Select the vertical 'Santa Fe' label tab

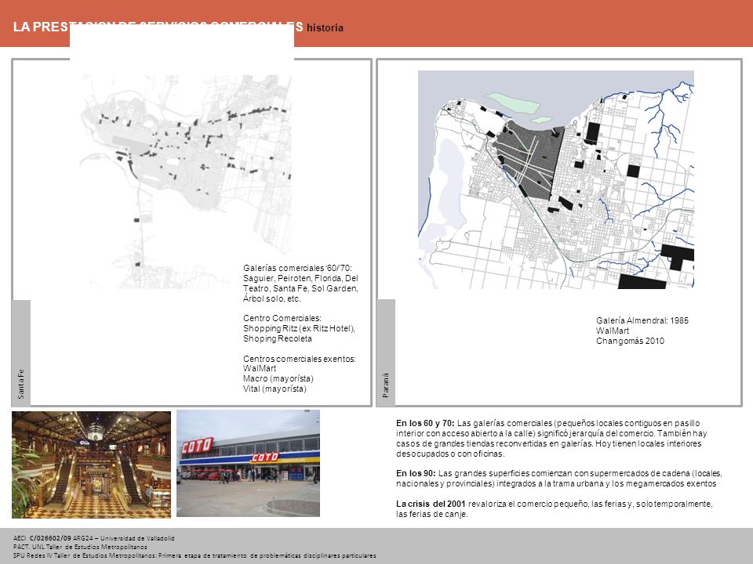[x=21, y=353]
